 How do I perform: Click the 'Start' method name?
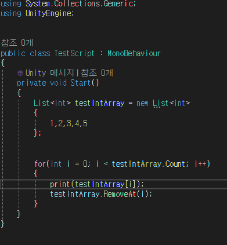pos(80,83)
